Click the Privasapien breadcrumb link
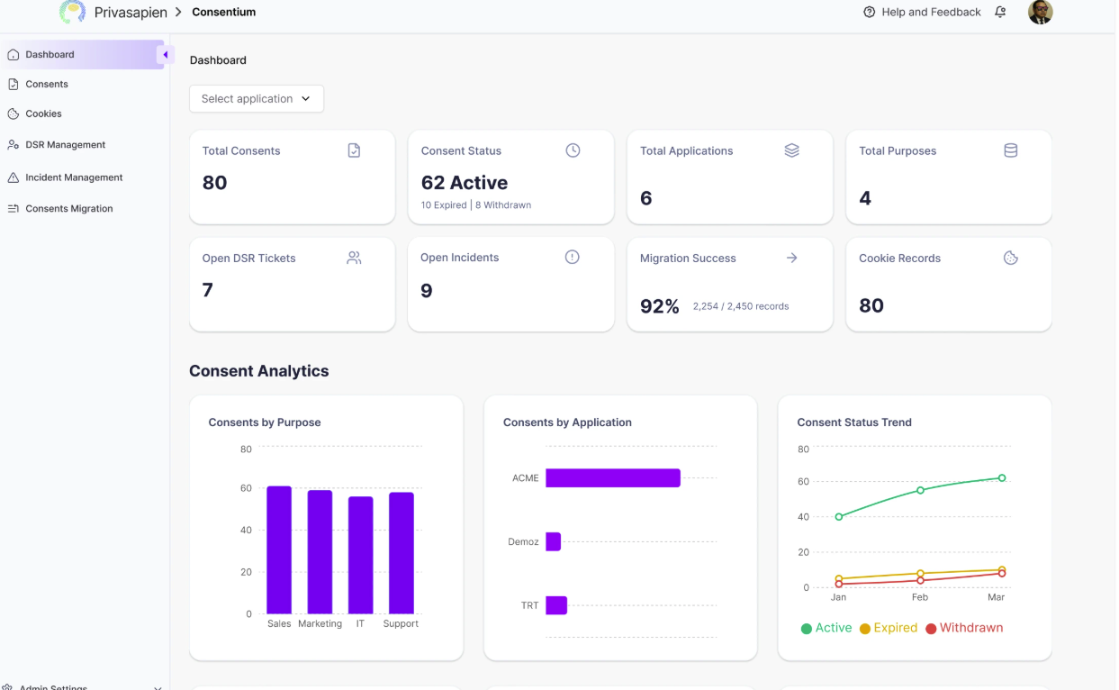 pos(131,12)
